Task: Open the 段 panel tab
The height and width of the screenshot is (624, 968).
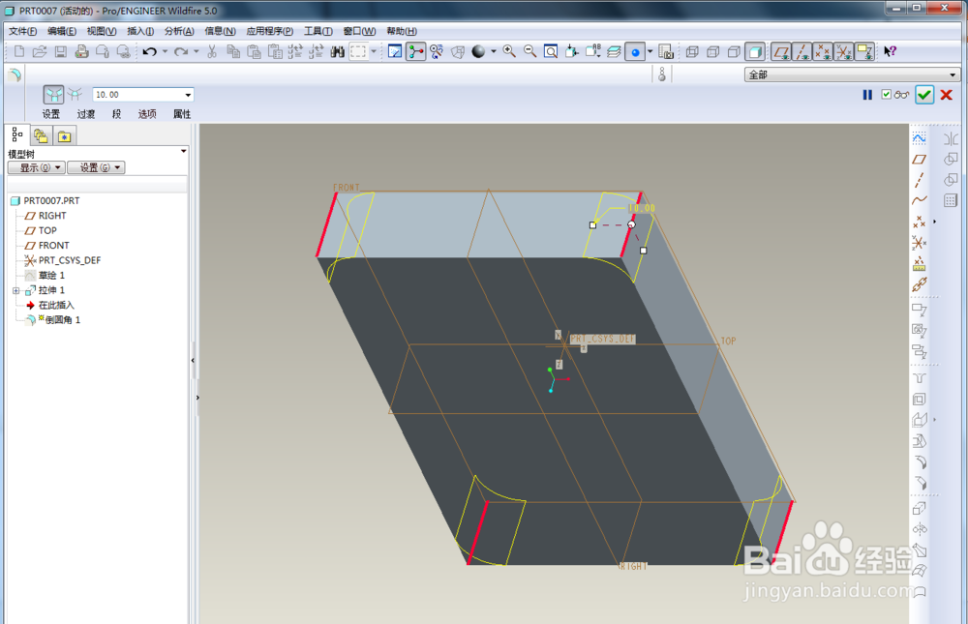Action: [x=117, y=114]
